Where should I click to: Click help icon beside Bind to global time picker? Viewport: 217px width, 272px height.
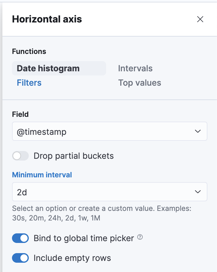(x=140, y=237)
